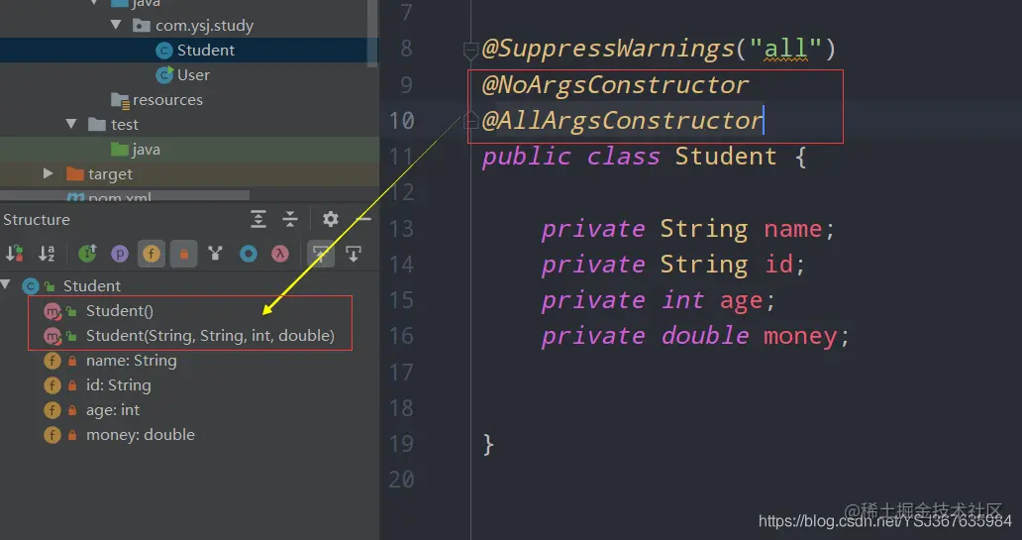Screen dimensions: 1022x540
Task: Click Expand All in Structure panel header
Action: (x=258, y=219)
